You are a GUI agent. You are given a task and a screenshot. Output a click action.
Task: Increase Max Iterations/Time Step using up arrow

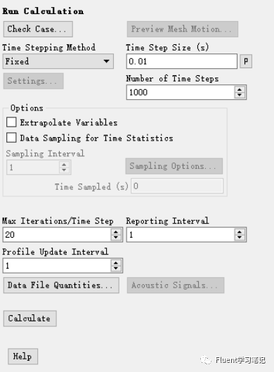(x=116, y=232)
